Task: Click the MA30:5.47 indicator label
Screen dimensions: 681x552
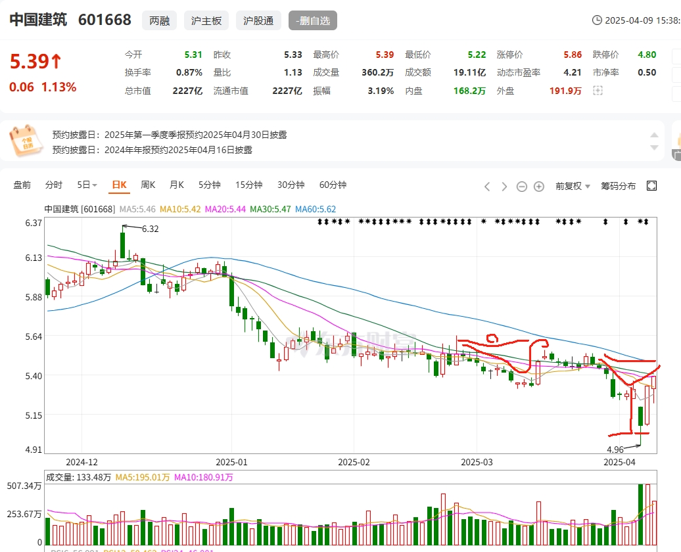Action: point(271,209)
